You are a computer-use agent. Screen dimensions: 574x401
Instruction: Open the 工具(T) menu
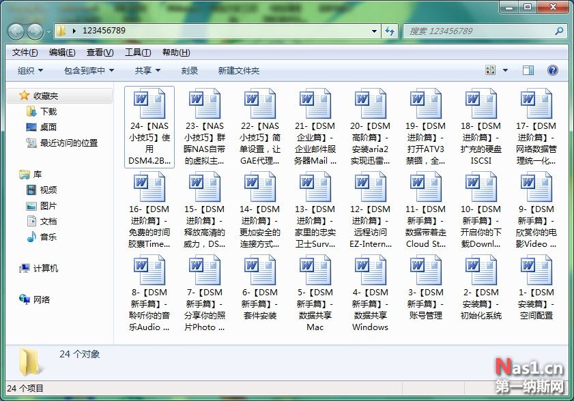(x=138, y=53)
